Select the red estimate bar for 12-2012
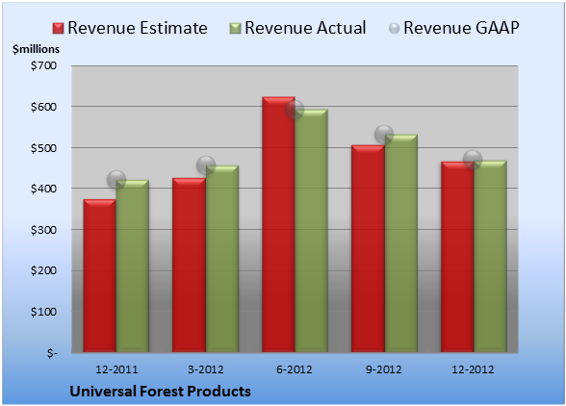566x406 pixels. pyautogui.click(x=457, y=257)
